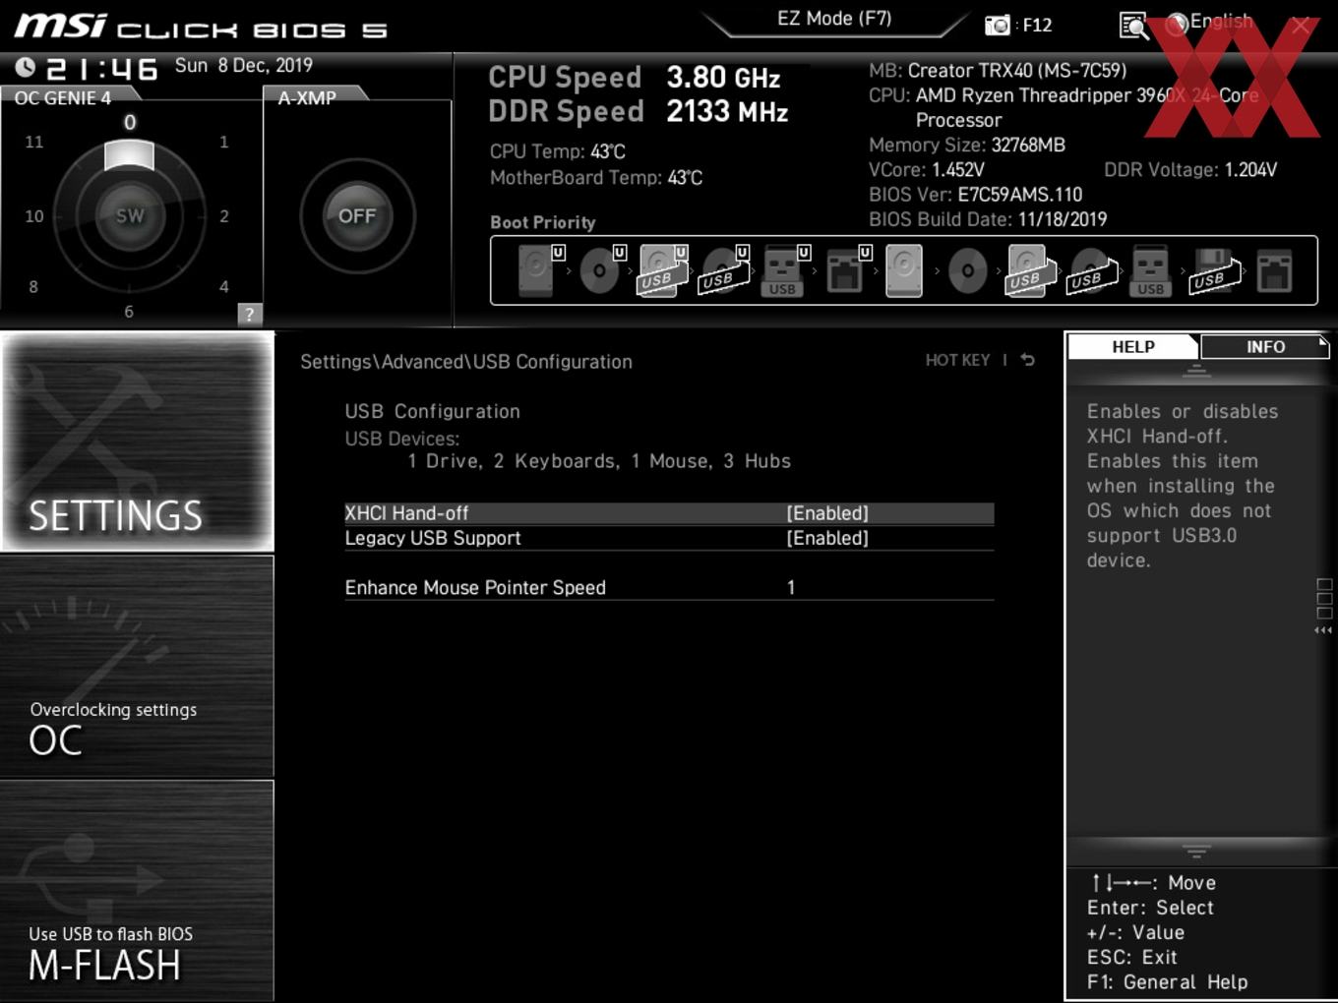
Task: Set OC Genie dial to position 2
Action: pos(224,215)
